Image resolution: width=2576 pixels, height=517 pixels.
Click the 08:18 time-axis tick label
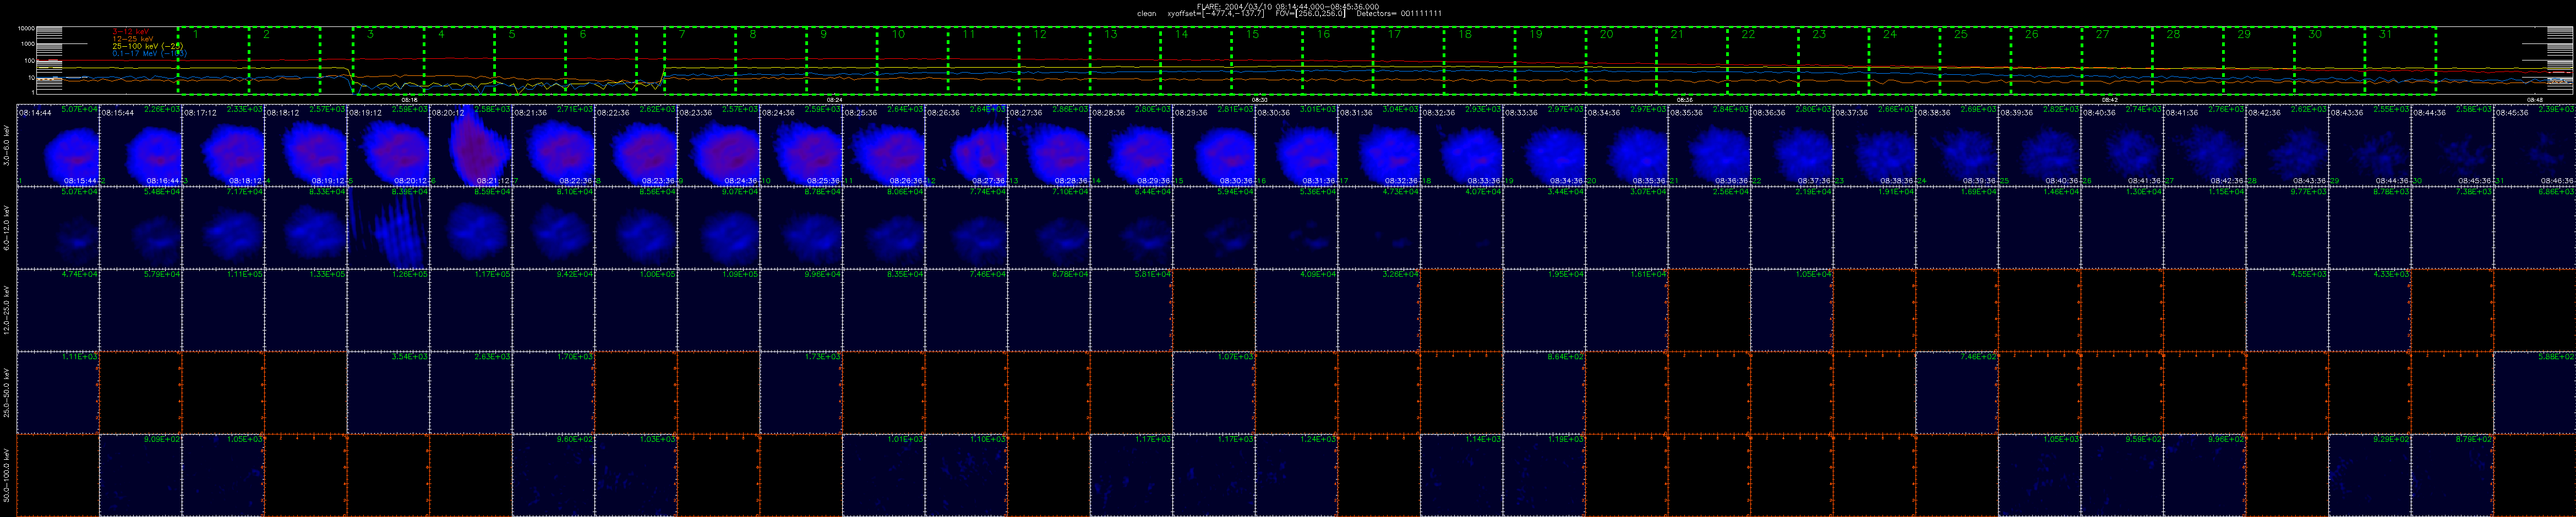[410, 100]
